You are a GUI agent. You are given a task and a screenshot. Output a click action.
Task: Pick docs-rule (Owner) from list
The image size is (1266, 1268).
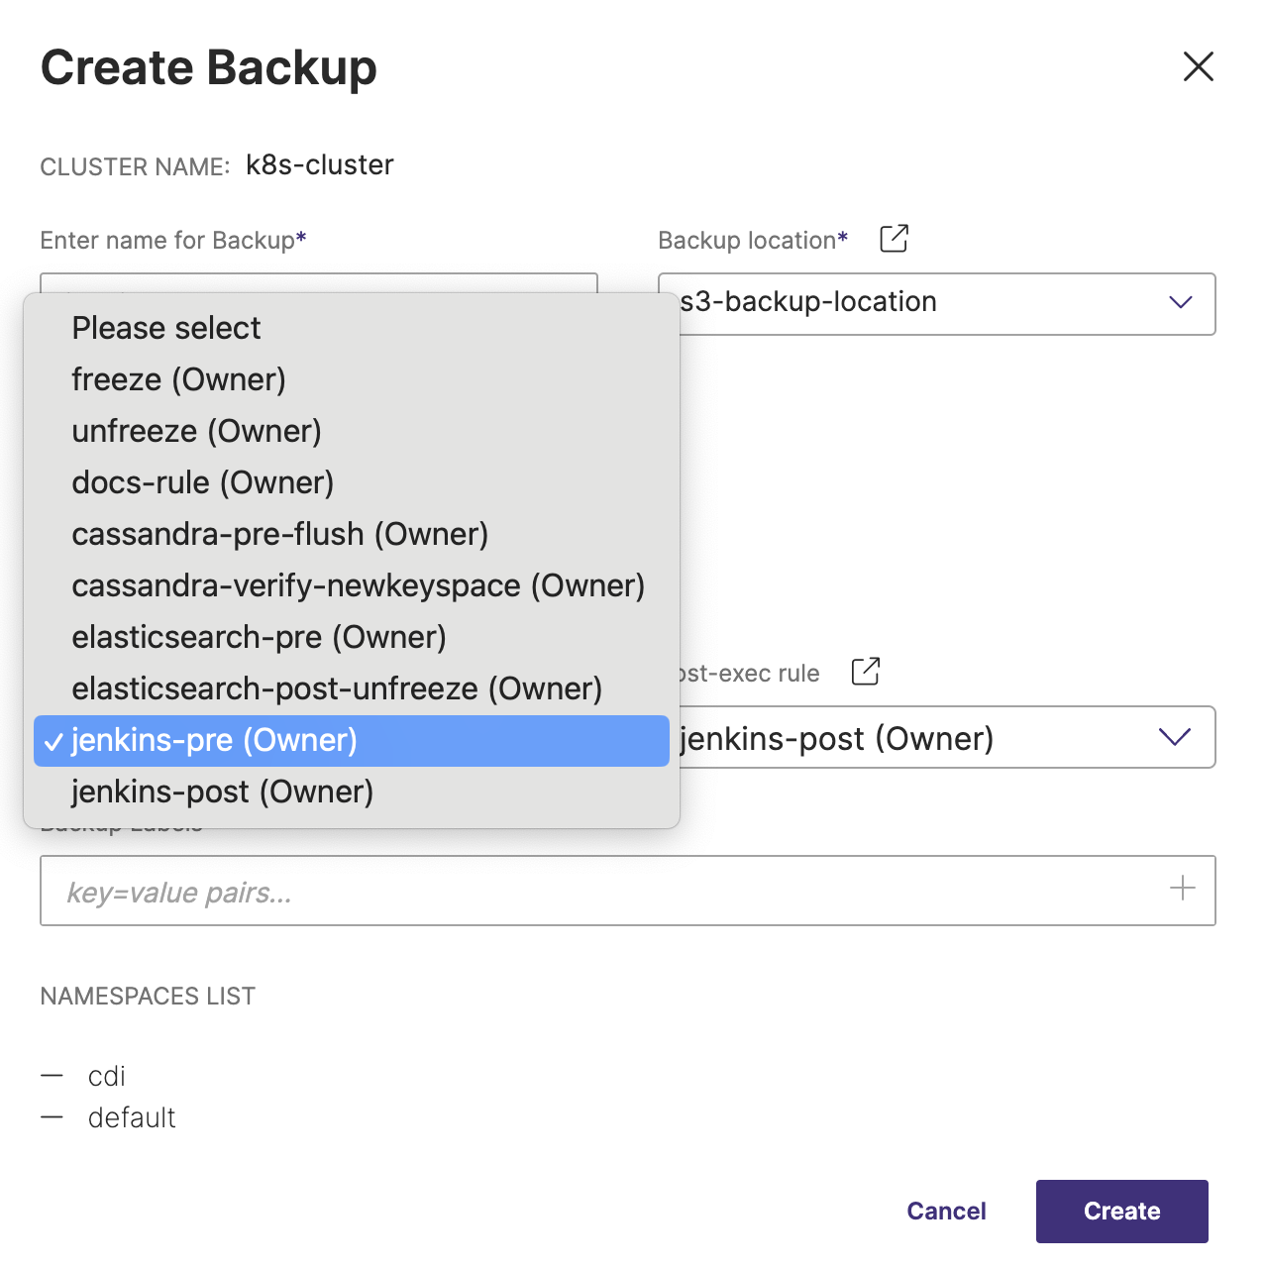[202, 482]
